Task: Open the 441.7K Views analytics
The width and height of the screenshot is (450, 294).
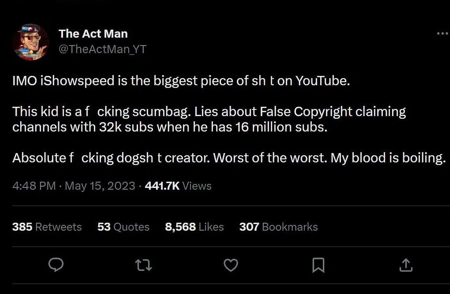Action: 178,186
